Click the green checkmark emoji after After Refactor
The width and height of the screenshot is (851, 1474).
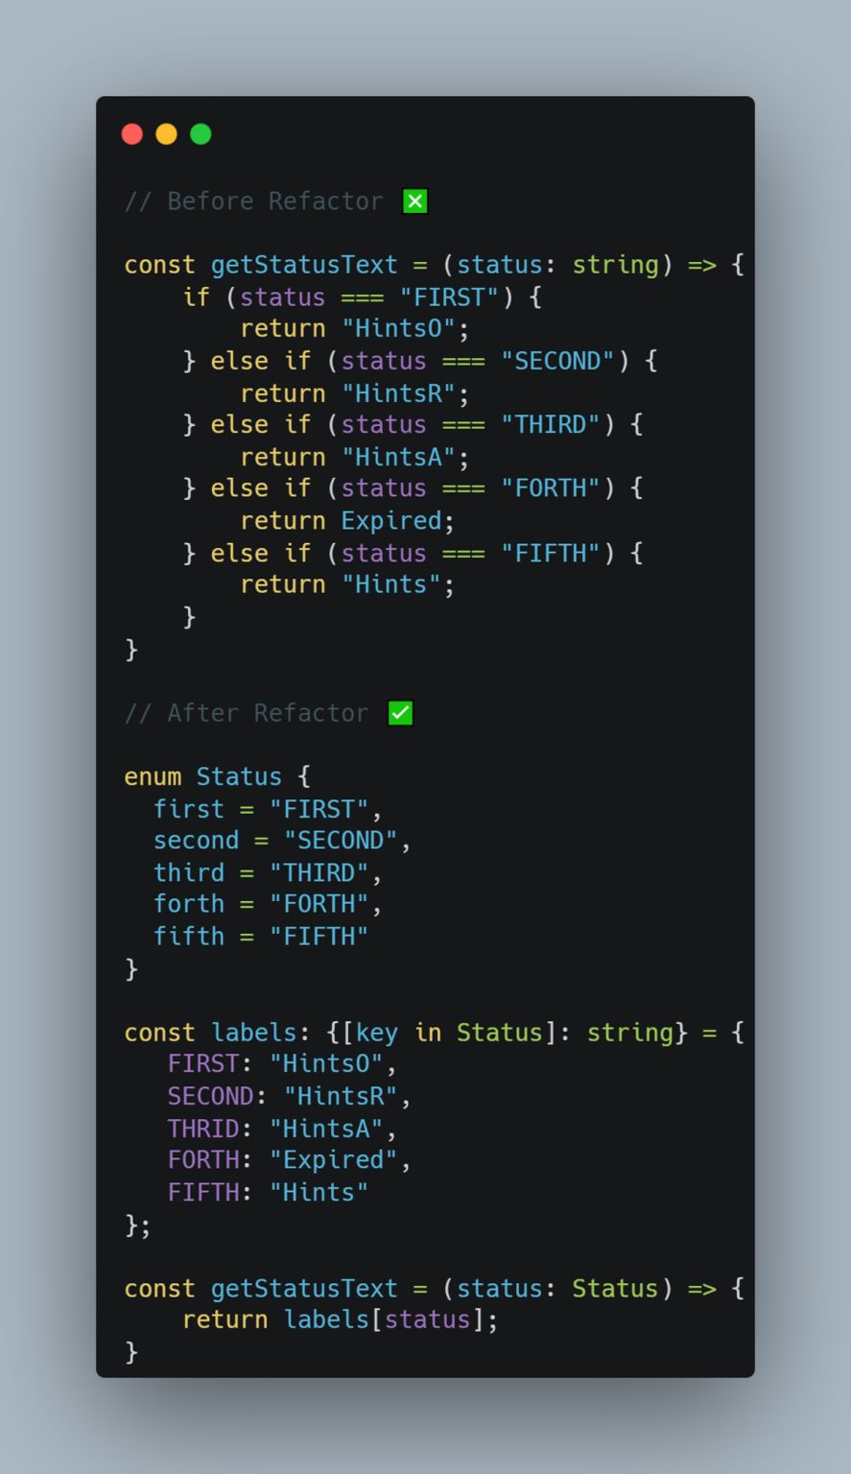(401, 713)
